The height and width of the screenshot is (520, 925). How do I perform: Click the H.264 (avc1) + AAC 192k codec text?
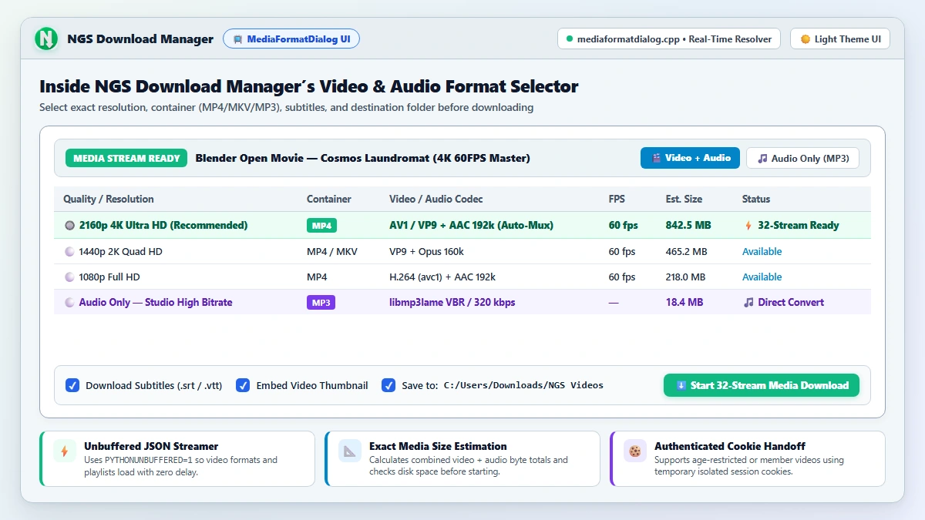(x=442, y=277)
